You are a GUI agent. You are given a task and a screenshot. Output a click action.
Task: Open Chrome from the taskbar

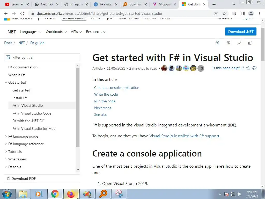55,194
